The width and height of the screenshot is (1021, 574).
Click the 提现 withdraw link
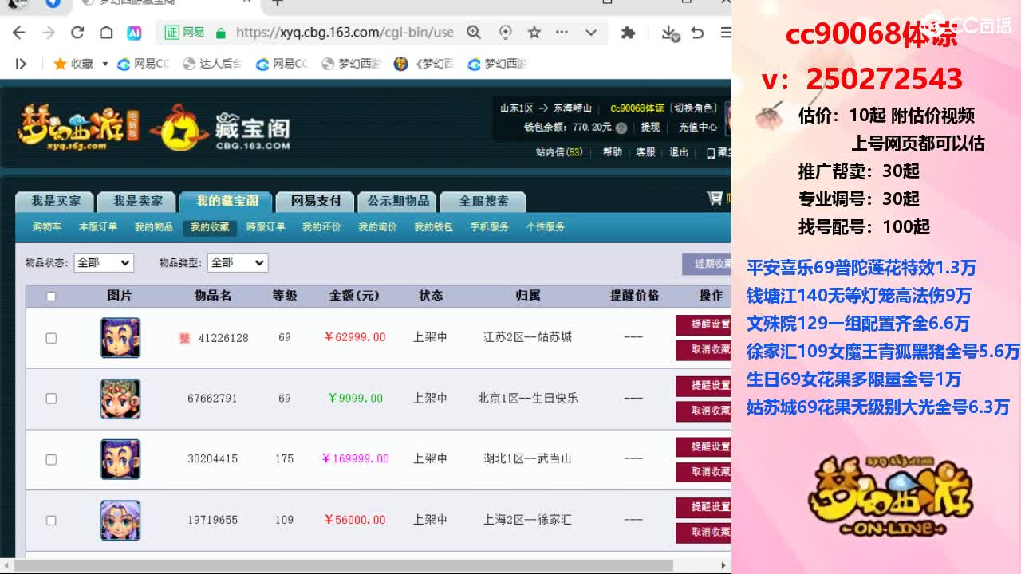click(651, 128)
